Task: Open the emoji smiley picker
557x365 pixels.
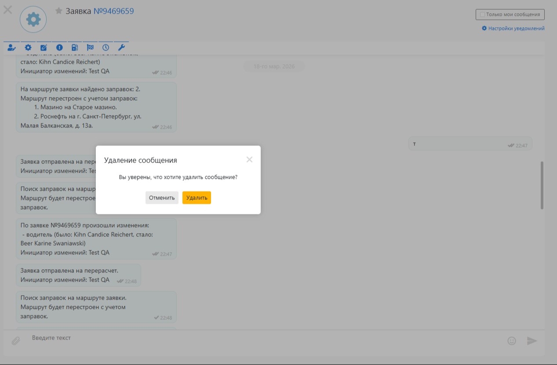Action: 511,340
